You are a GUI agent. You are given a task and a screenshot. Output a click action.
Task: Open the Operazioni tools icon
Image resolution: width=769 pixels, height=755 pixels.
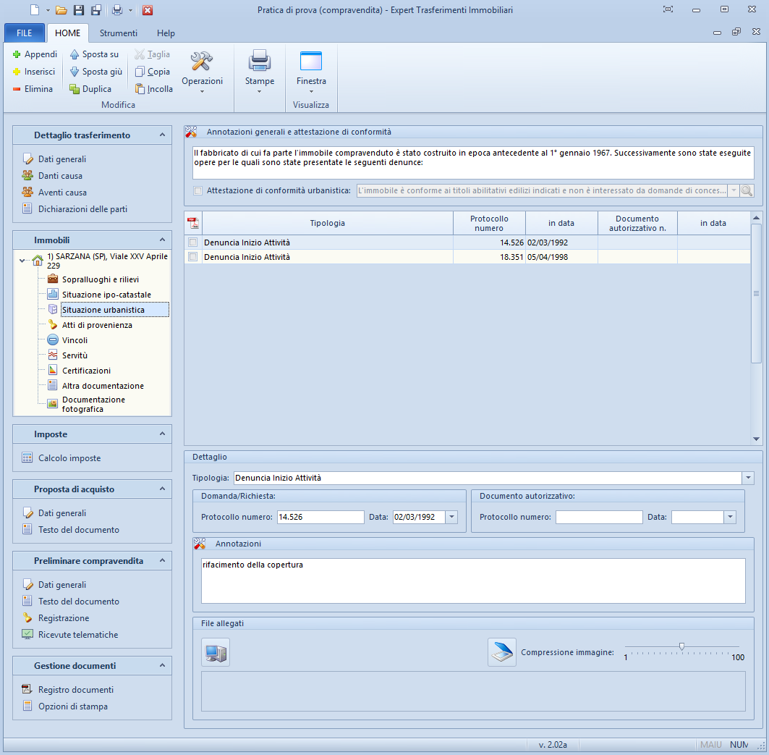[x=202, y=62]
